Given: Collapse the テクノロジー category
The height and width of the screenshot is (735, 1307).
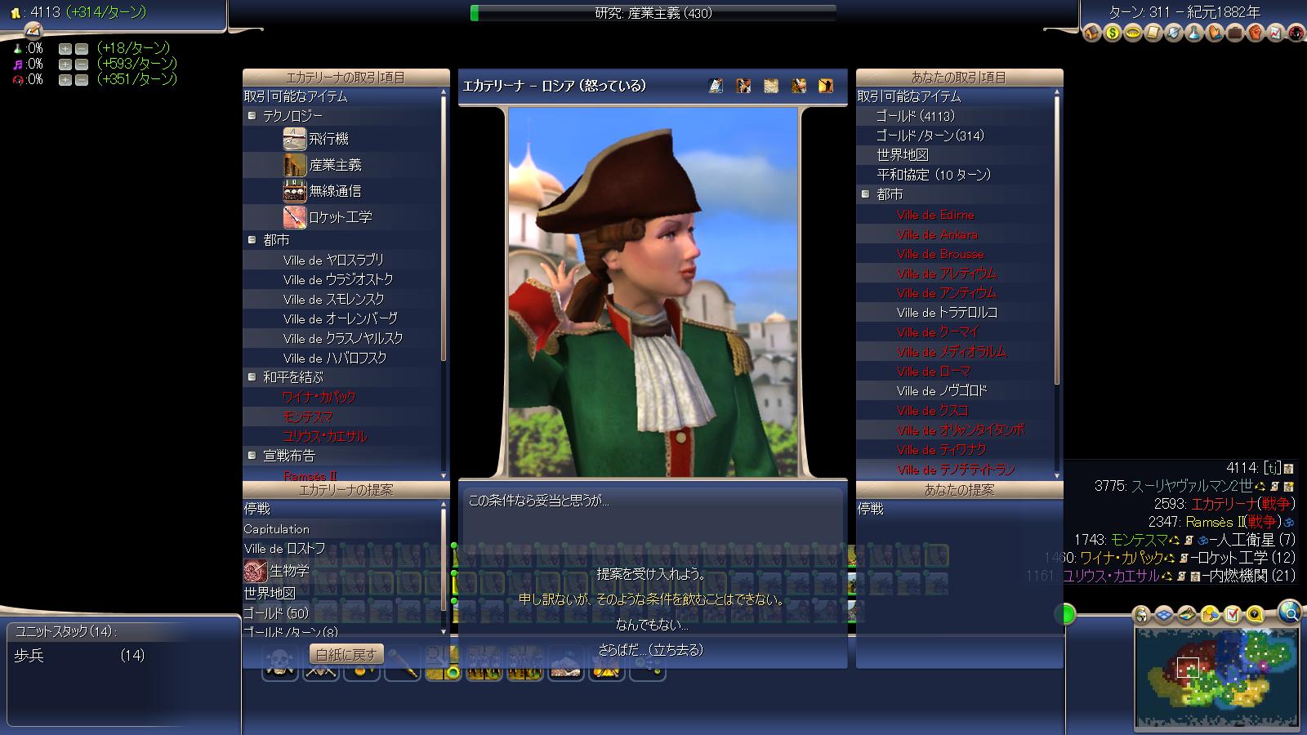Looking at the screenshot, I should click(252, 116).
